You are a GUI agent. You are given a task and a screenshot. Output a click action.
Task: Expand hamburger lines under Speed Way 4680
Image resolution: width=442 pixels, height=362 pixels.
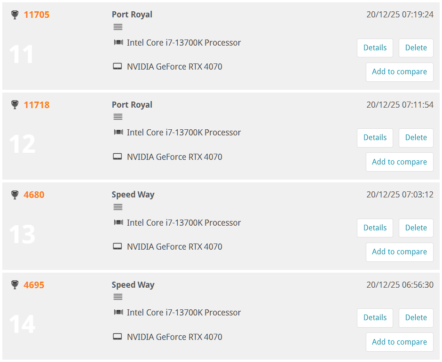pos(118,207)
